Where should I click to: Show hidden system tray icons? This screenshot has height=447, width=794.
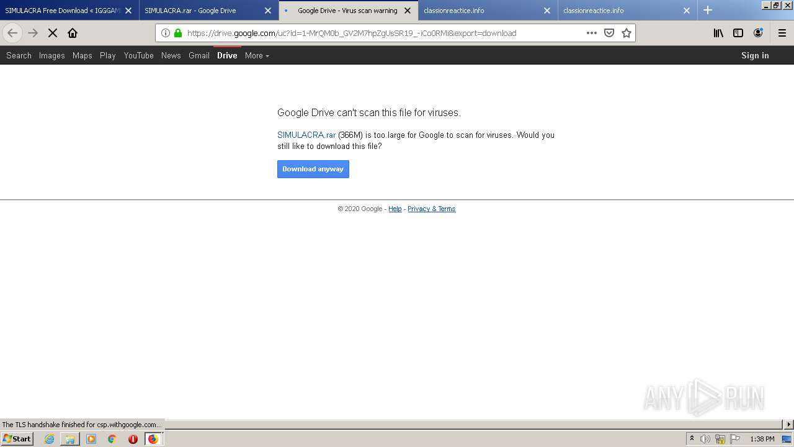(692, 439)
